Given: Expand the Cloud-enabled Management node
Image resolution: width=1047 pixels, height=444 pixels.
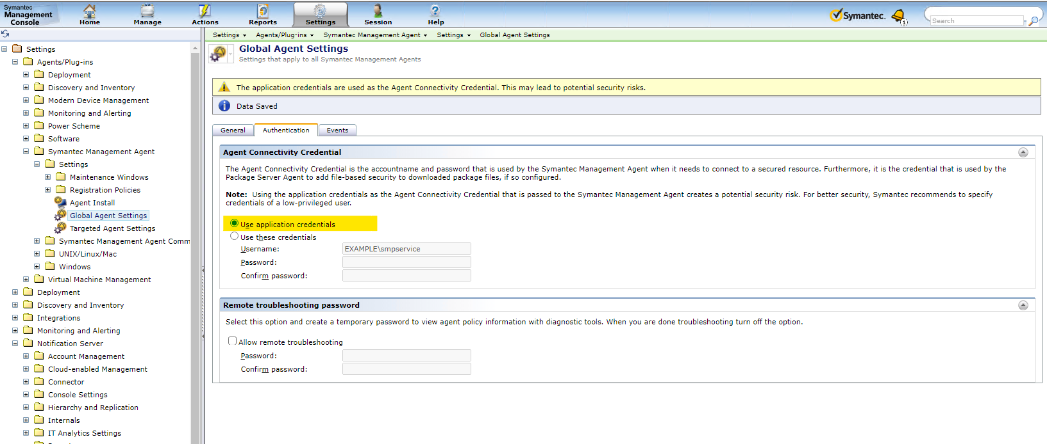Looking at the screenshot, I should point(26,369).
